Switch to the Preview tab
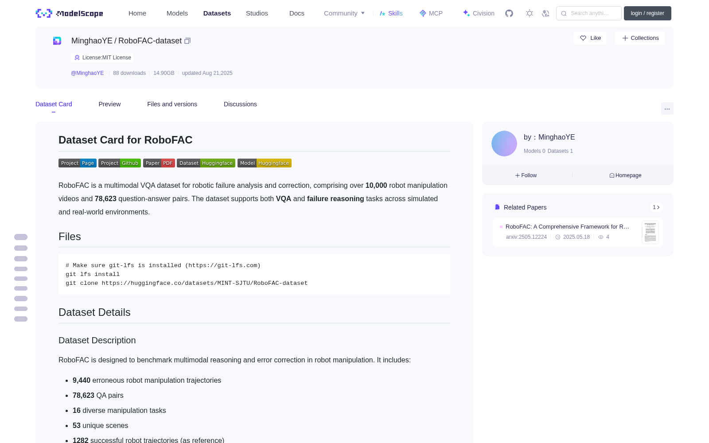The width and height of the screenshot is (709, 443). tap(109, 104)
